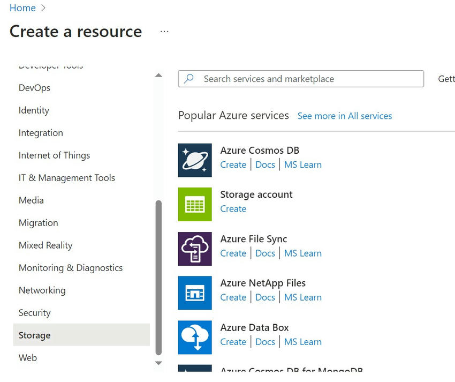
Task: Open the Security category
Action: 34,312
